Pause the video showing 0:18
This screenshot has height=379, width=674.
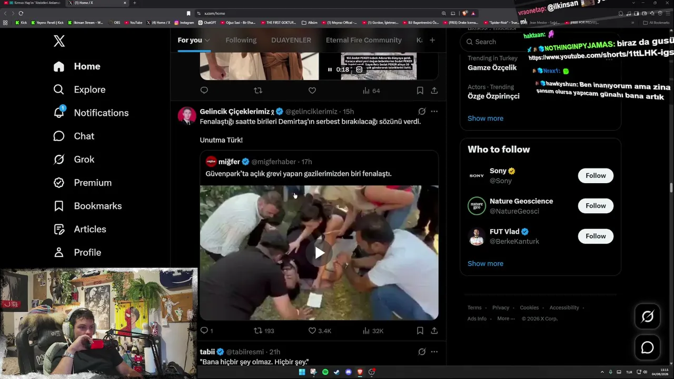[330, 69]
